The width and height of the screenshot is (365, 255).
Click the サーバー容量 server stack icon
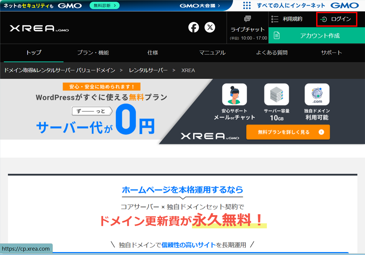277,94
